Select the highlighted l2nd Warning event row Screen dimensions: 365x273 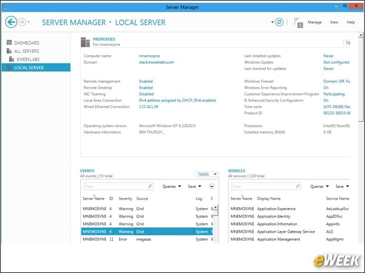147,231
